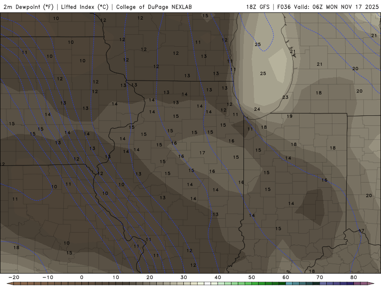The width and height of the screenshot is (381, 286).
Task: Click the "80" label on the color scale
Action: [x=354, y=277]
